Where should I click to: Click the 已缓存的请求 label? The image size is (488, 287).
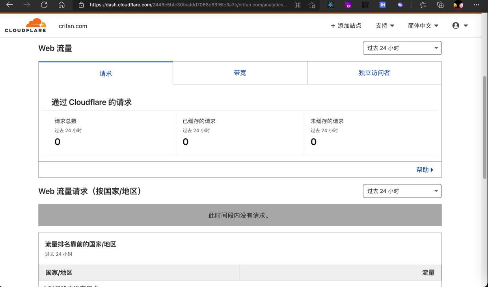click(199, 121)
